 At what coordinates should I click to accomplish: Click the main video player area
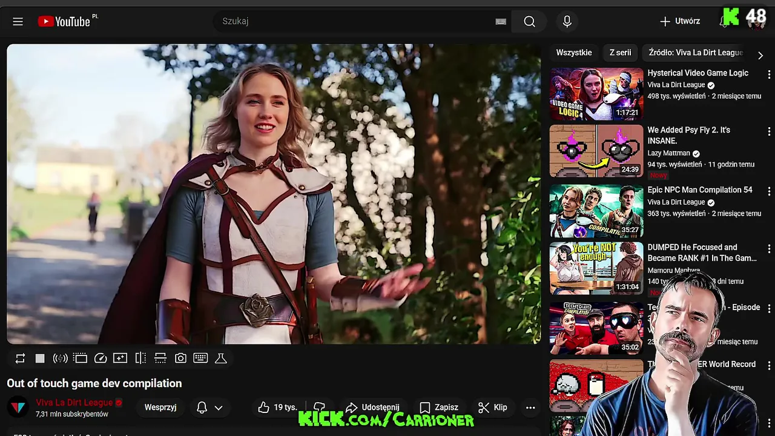tap(274, 194)
